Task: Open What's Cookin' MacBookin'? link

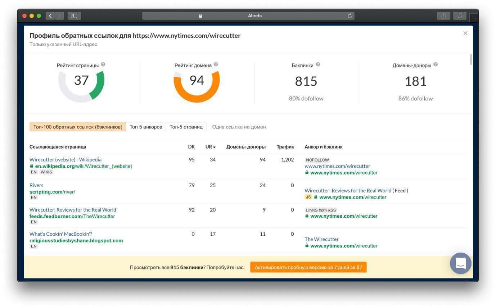Action: (61, 234)
